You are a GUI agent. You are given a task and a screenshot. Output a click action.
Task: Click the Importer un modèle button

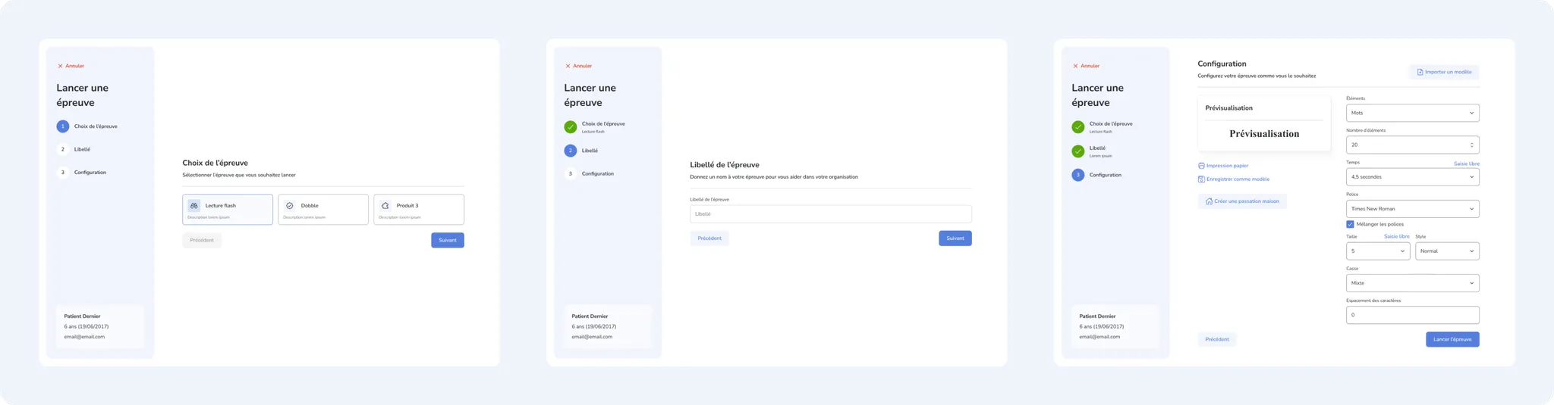[1444, 72]
